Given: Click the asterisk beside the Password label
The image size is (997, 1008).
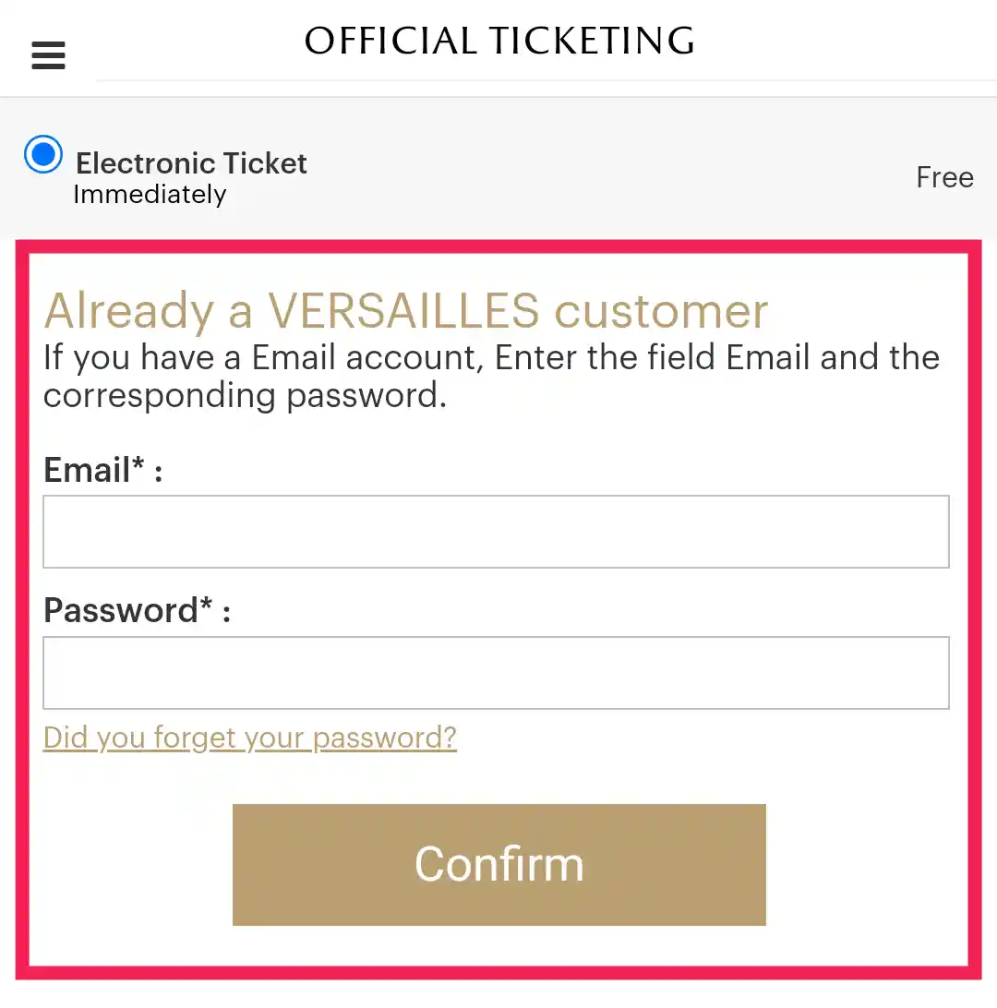Looking at the screenshot, I should pyautogui.click(x=207, y=605).
